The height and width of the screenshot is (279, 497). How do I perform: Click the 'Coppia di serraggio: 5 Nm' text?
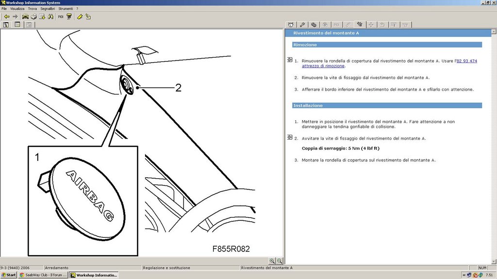pos(340,148)
